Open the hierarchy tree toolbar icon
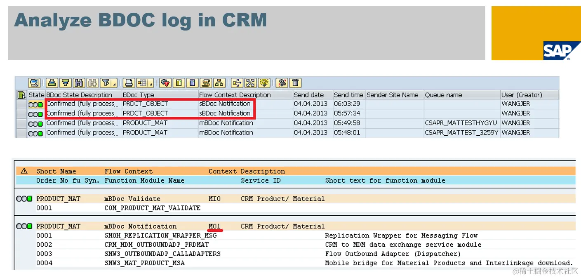The width and height of the screenshot is (581, 278). [220, 83]
